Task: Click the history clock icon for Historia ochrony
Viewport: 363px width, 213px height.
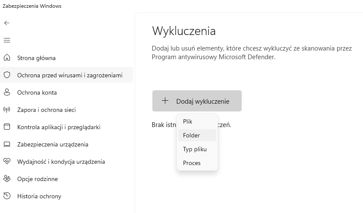Action: [x=6, y=196]
